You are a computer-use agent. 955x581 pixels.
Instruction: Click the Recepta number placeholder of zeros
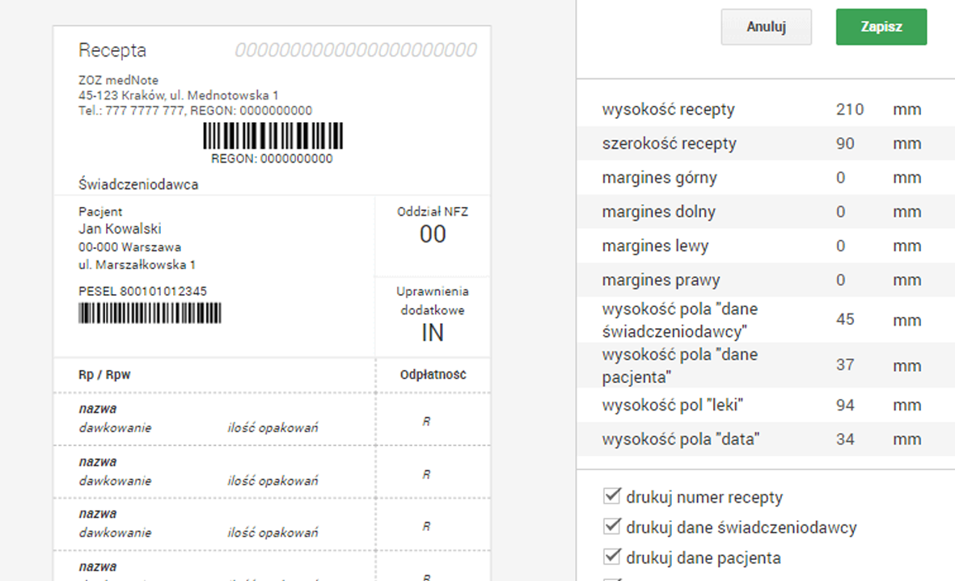click(x=356, y=50)
